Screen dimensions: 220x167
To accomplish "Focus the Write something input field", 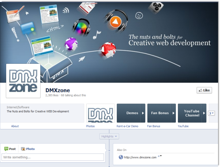I will [53, 157].
